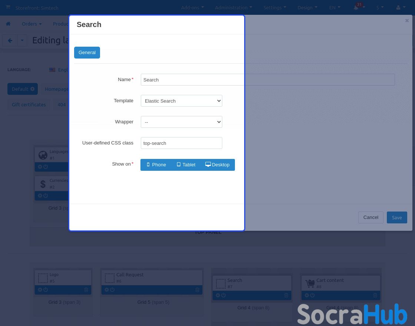Open settings gear on Call Request block
The height and width of the screenshot is (326, 415).
107,290
